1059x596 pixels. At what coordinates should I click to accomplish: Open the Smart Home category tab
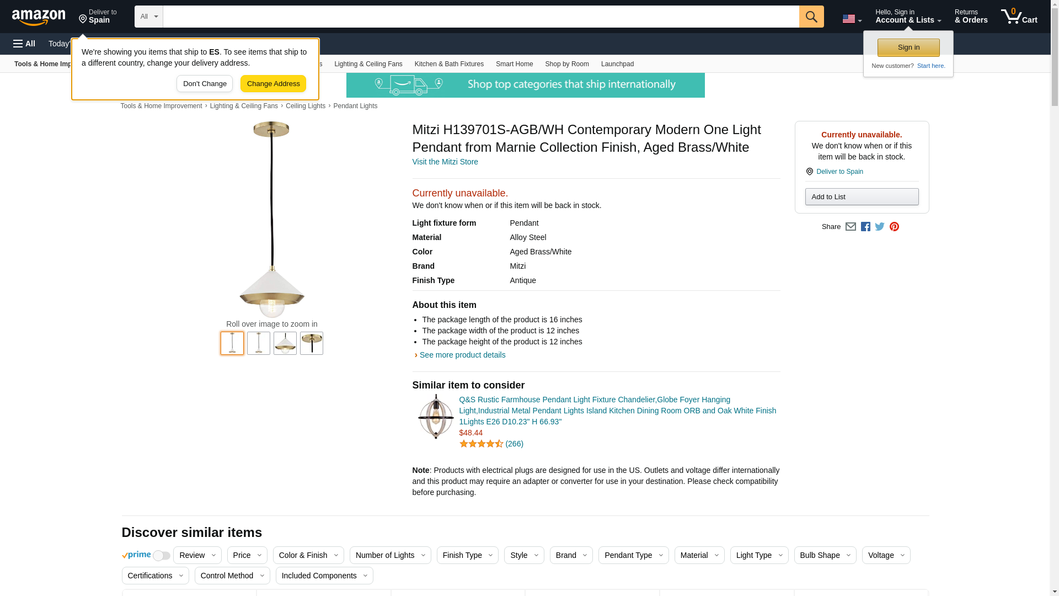point(514,64)
